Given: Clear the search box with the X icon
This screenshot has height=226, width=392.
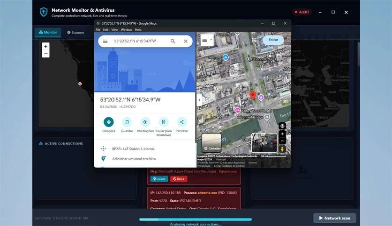Looking at the screenshot, I should (x=186, y=41).
